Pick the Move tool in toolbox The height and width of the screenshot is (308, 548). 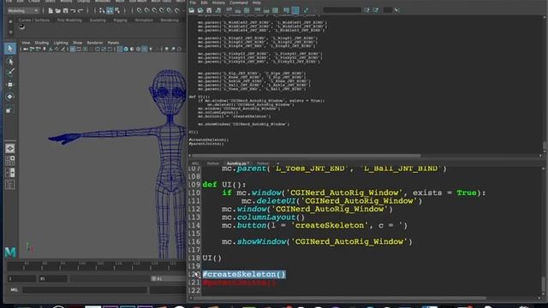coord(10,85)
